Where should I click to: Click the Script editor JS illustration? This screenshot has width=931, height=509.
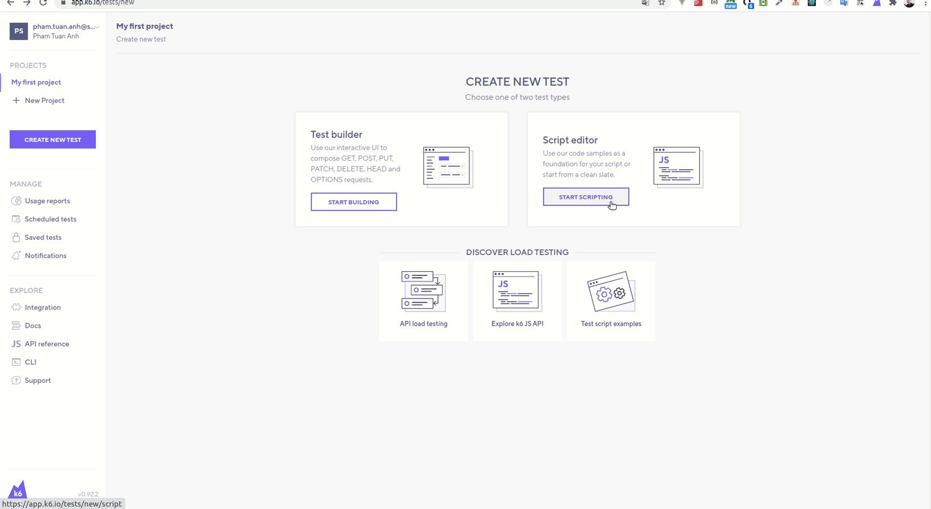[678, 167]
